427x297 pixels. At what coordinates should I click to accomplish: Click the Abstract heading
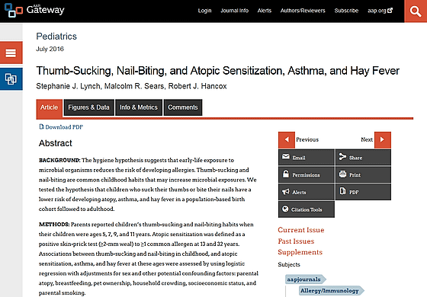[x=55, y=143]
